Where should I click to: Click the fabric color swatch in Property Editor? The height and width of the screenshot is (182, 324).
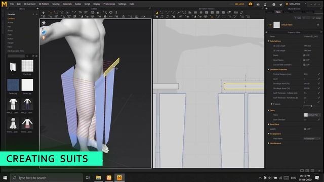pos(306,115)
